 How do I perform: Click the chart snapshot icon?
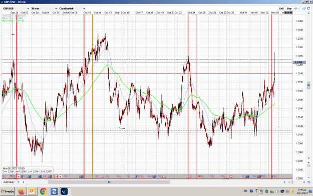click(304, 9)
